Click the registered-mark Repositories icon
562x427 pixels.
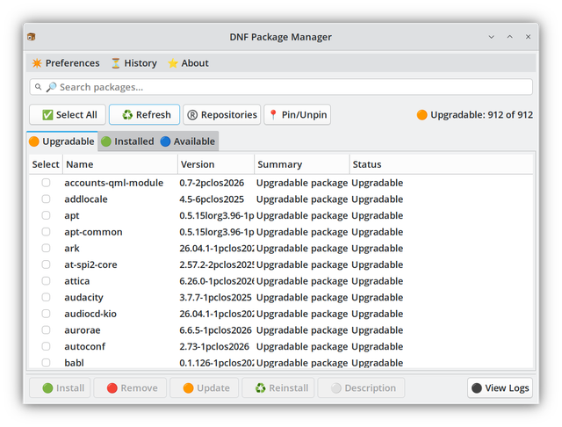coord(192,115)
